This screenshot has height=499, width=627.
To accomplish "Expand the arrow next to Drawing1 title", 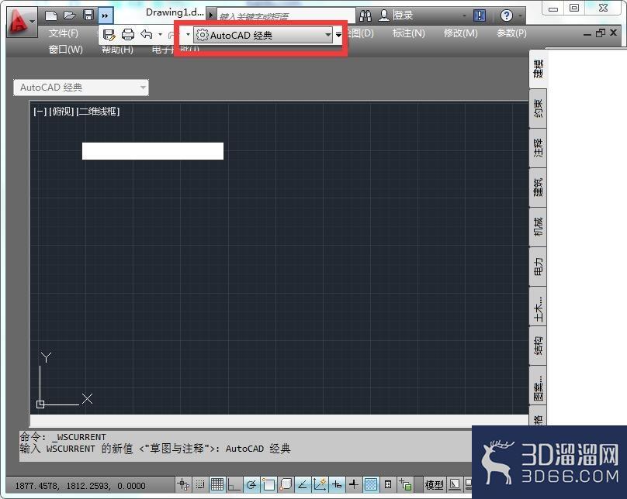I will point(211,15).
